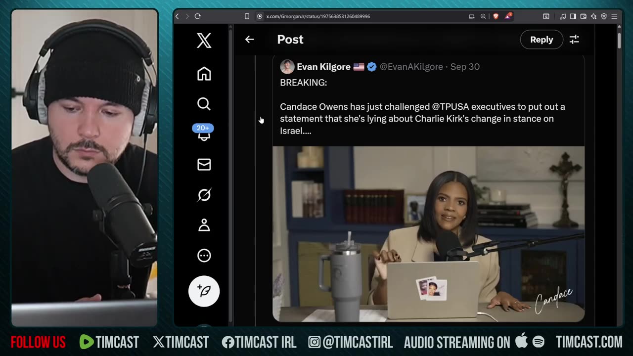633x356 pixels.
Task: Click the compose post feather button
Action: 204,291
